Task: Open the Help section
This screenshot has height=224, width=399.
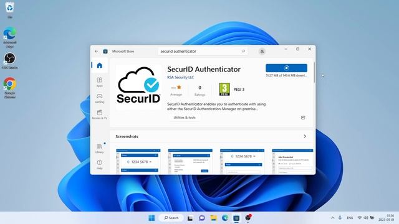Action: 100,164
